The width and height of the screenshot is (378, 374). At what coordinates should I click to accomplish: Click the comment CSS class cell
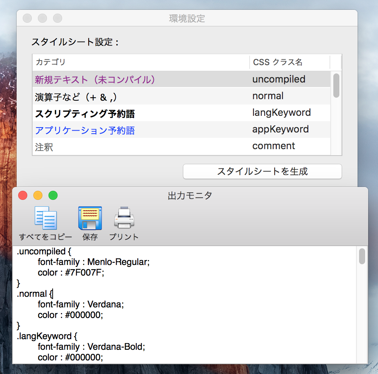click(x=273, y=146)
